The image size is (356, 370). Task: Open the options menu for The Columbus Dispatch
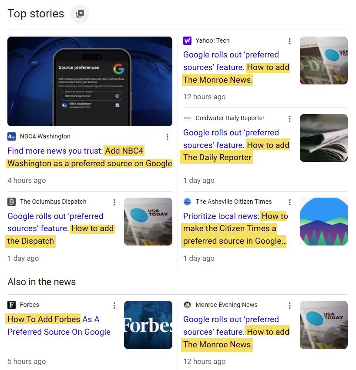(114, 202)
